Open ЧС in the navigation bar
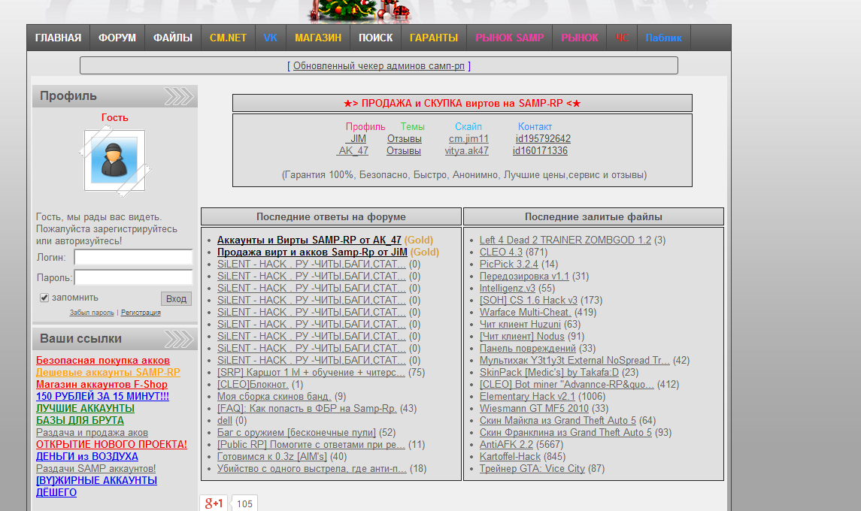Viewport: 861px width, 511px height. (622, 38)
